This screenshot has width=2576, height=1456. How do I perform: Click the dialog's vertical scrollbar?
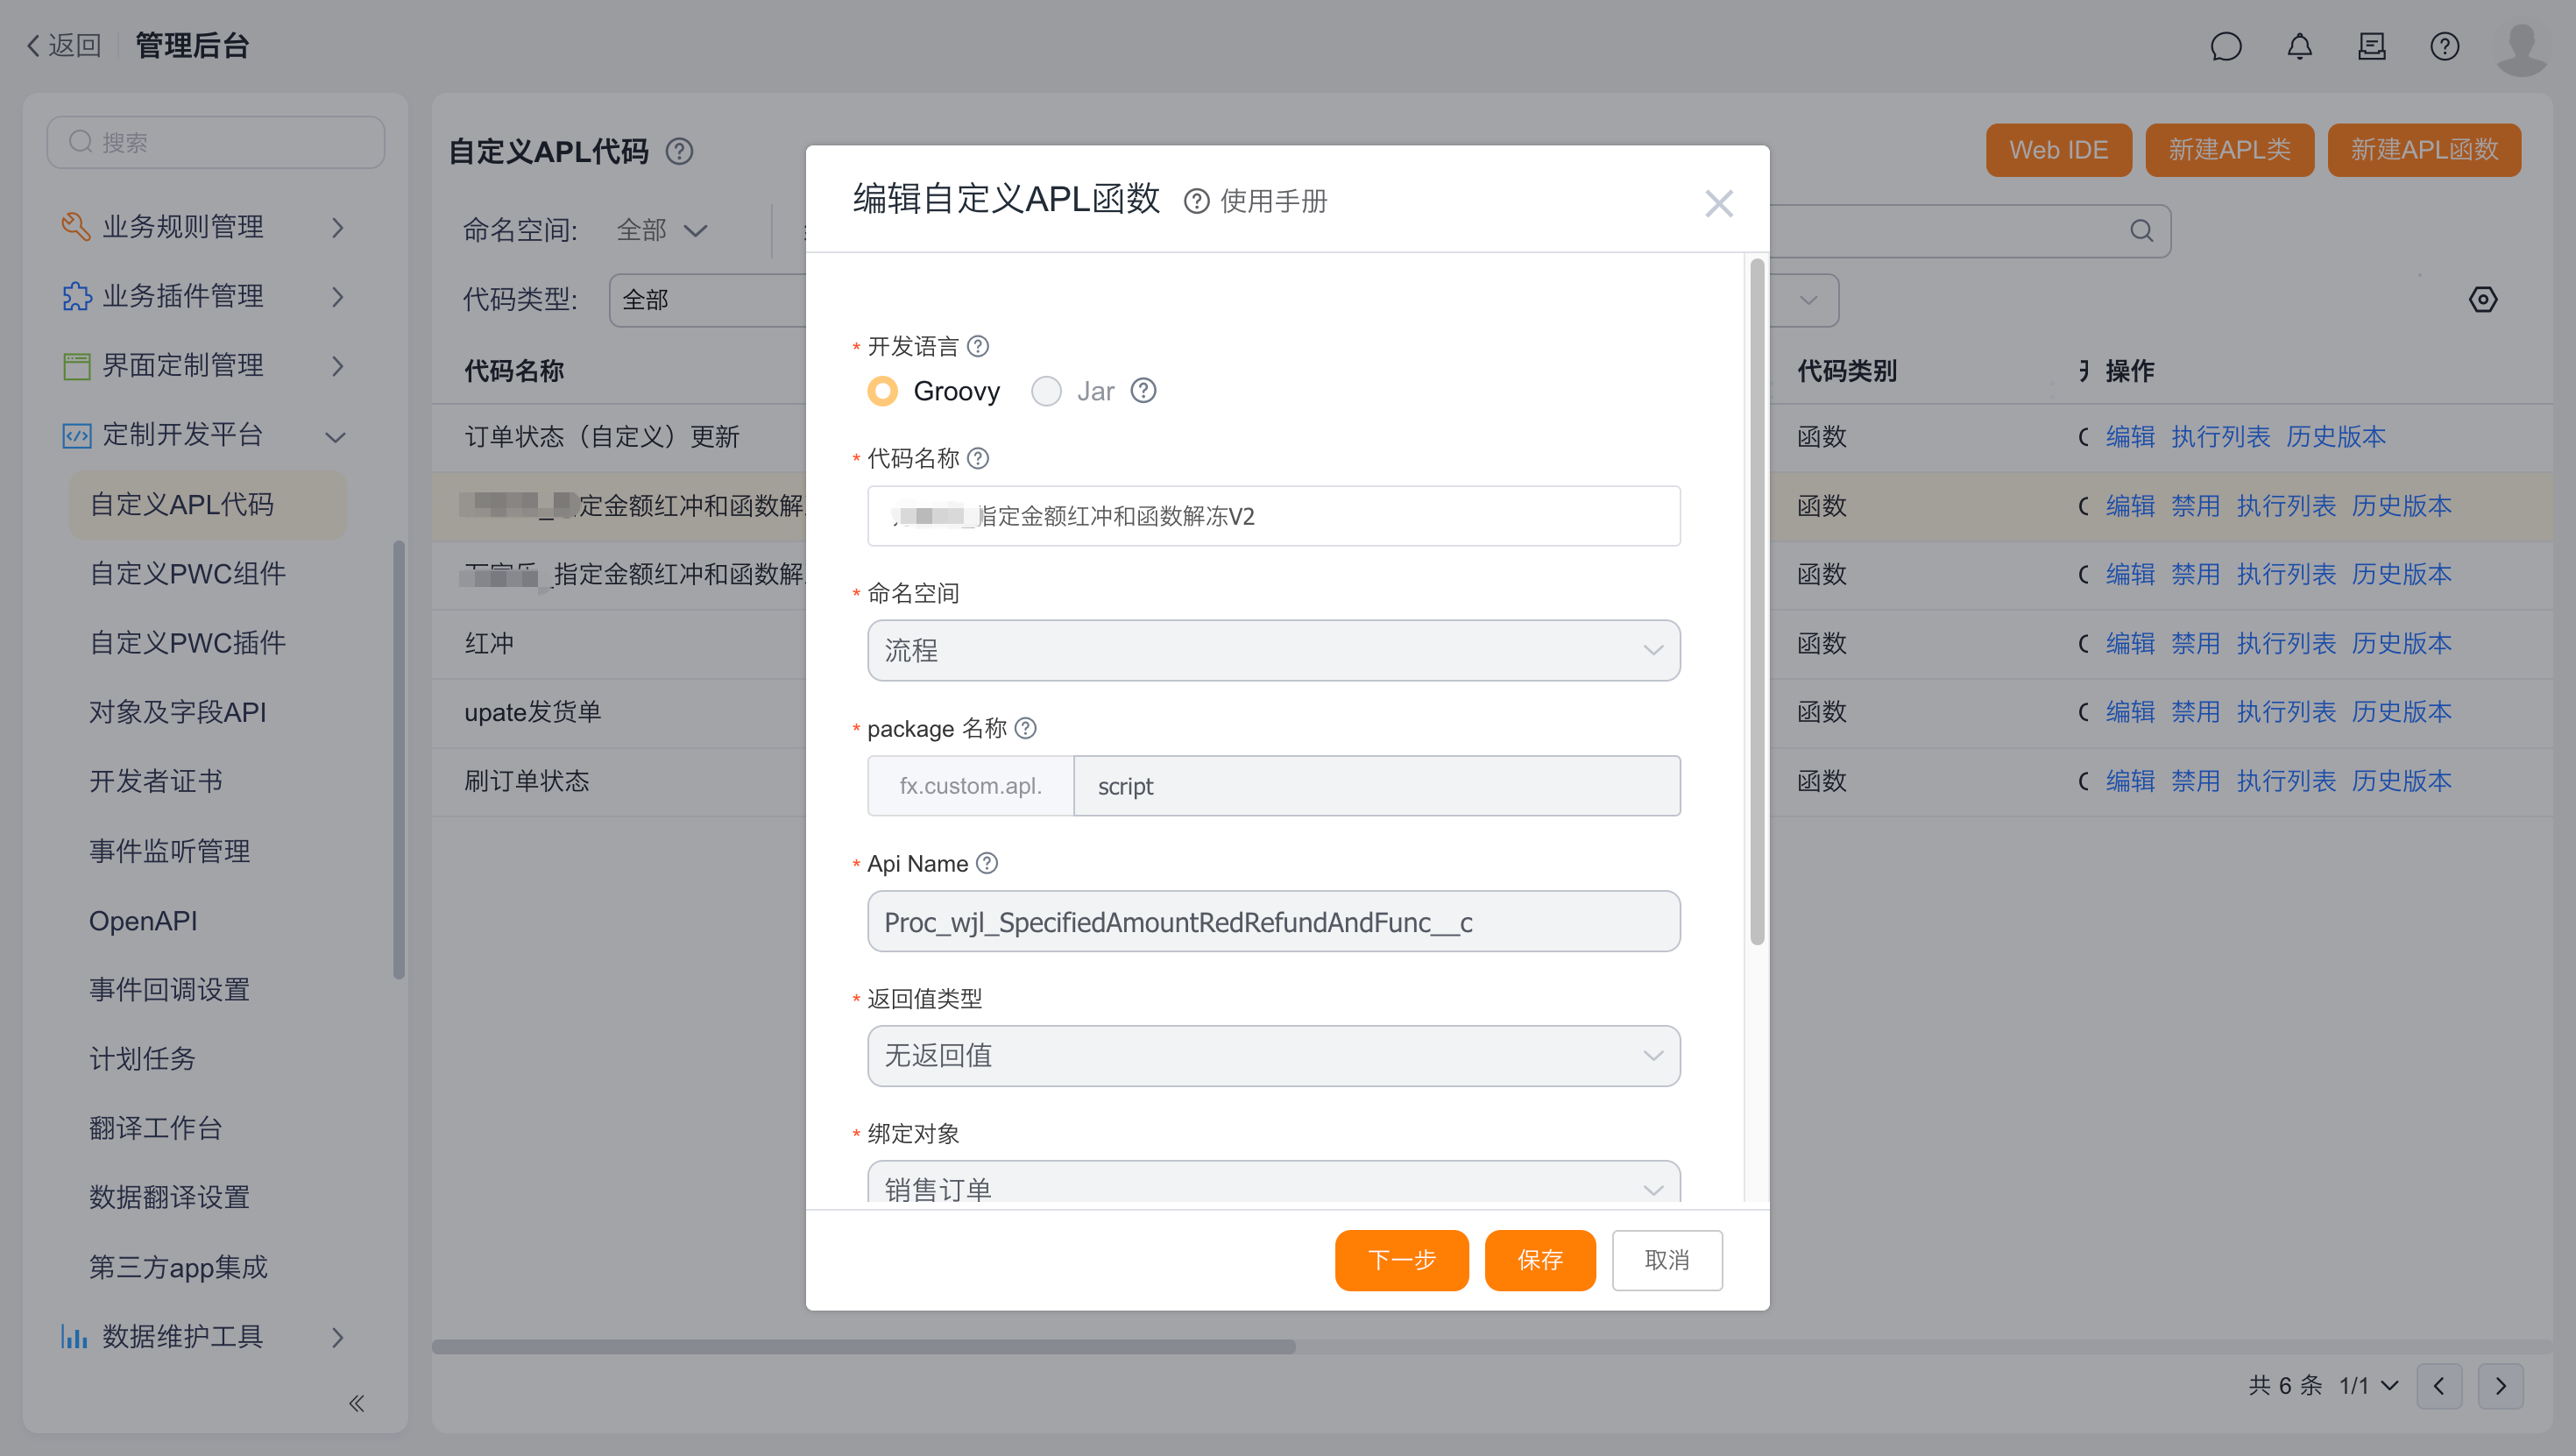tap(1756, 600)
